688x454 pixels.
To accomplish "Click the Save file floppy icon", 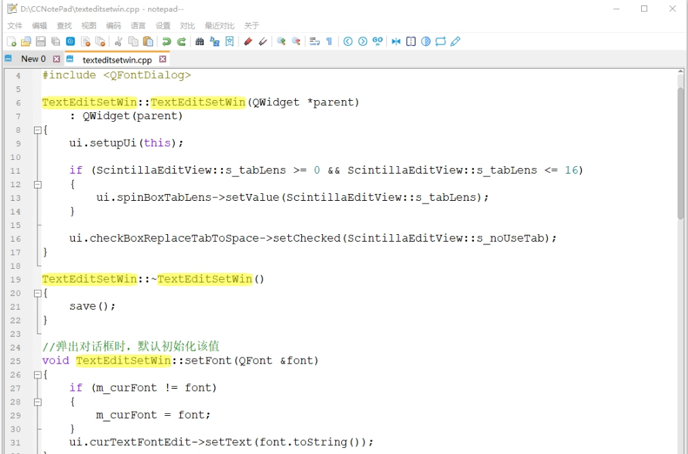I will (x=41, y=42).
